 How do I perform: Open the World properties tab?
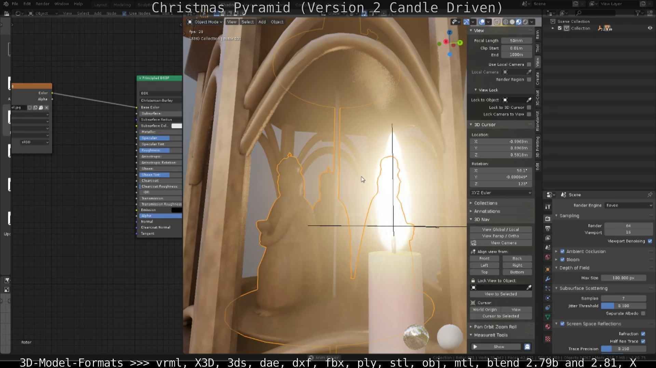[548, 257]
